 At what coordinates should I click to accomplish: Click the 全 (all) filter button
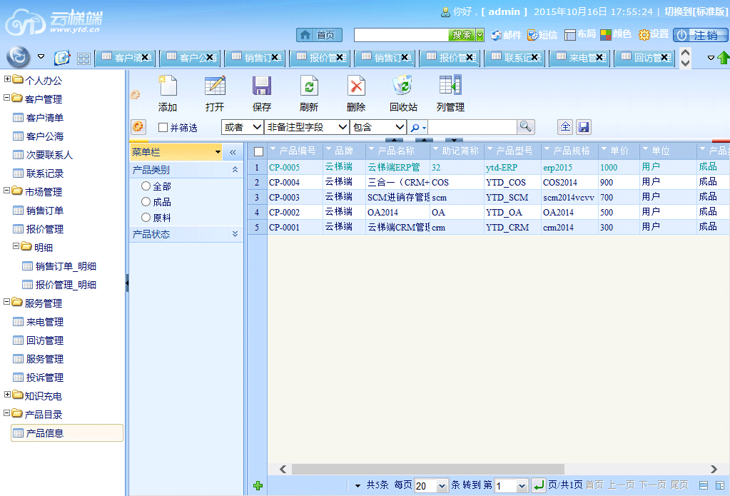(x=565, y=127)
